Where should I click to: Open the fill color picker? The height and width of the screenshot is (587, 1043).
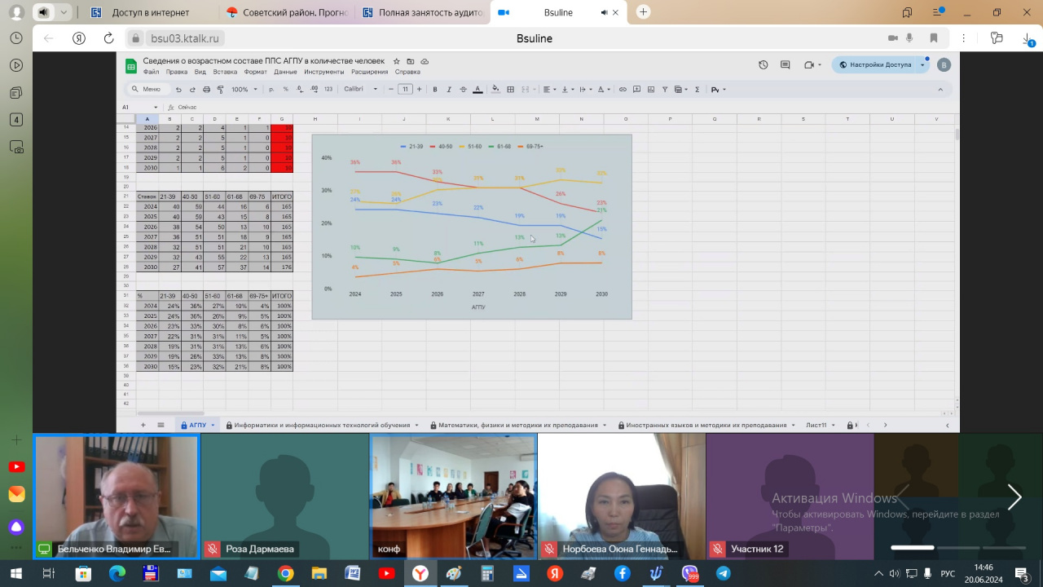[496, 90]
